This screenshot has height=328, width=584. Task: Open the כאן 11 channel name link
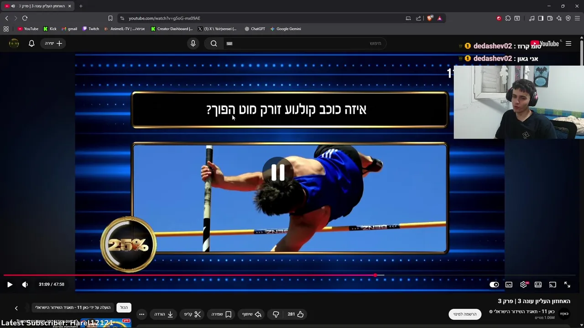tap(524, 312)
